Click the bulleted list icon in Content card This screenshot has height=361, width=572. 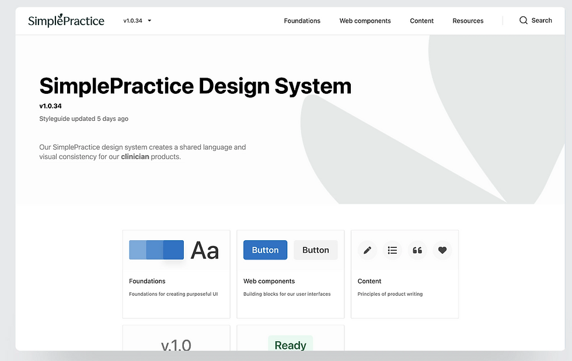click(392, 250)
